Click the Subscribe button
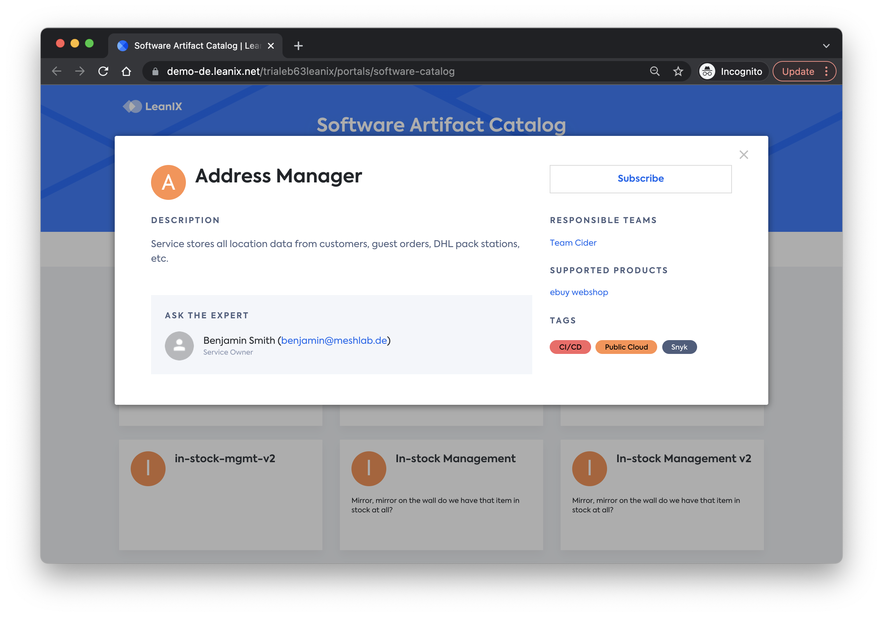This screenshot has width=883, height=617. click(x=640, y=178)
